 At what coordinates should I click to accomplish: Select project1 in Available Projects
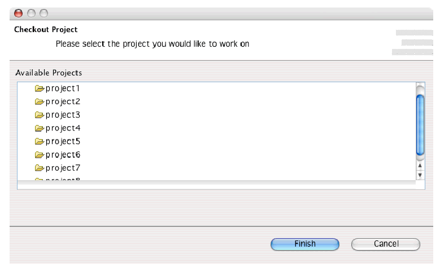point(63,88)
